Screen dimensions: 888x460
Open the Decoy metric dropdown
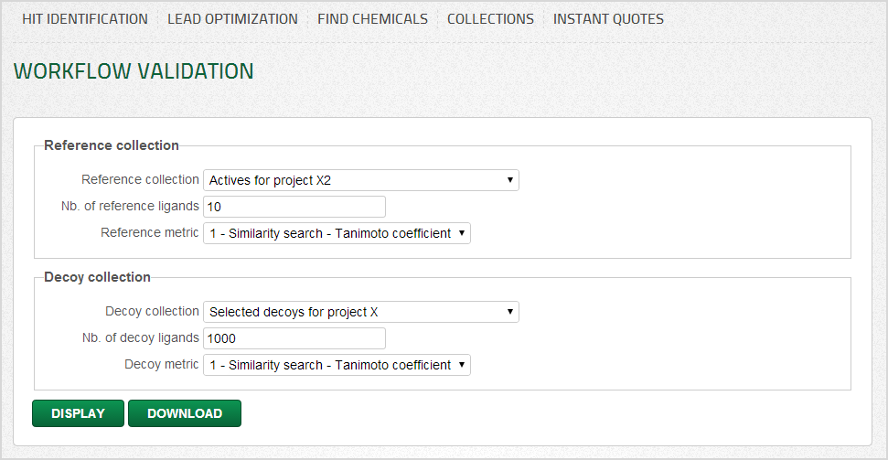(x=337, y=365)
